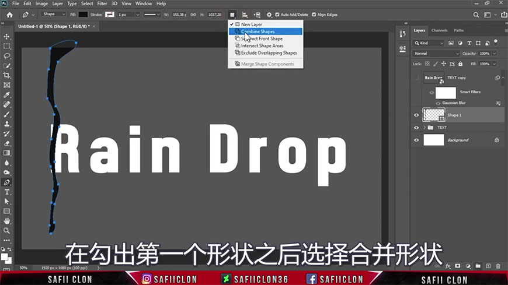Click the Stroke color swatch
The image size is (508, 285).
point(110,15)
